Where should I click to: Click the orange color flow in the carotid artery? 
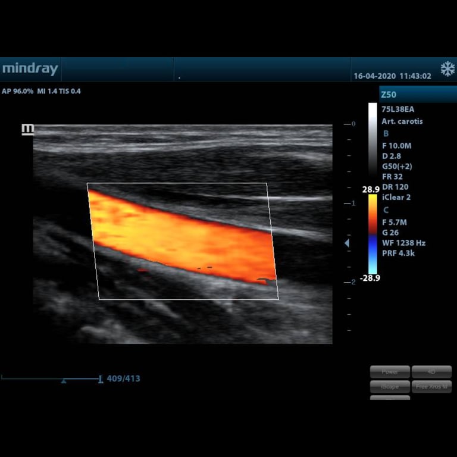click(181, 236)
